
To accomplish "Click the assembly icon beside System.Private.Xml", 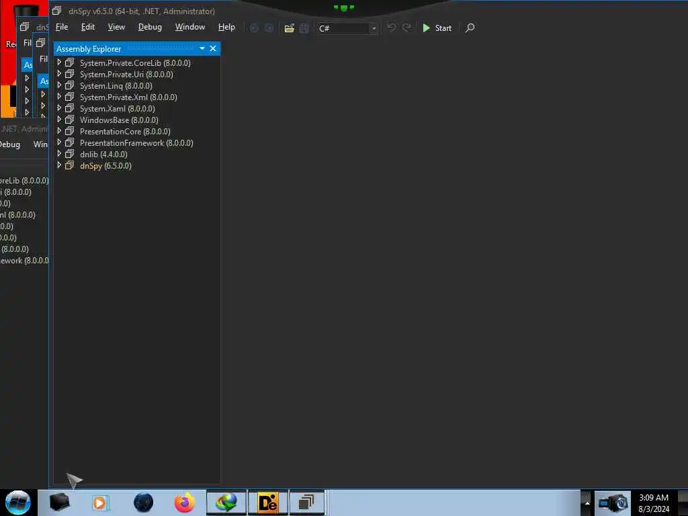I will pos(69,97).
